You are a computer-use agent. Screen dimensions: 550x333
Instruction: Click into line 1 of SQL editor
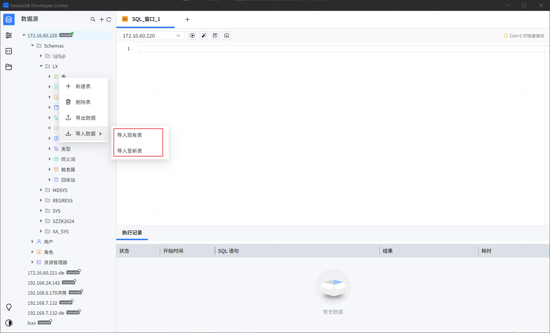pyautogui.click(x=341, y=49)
